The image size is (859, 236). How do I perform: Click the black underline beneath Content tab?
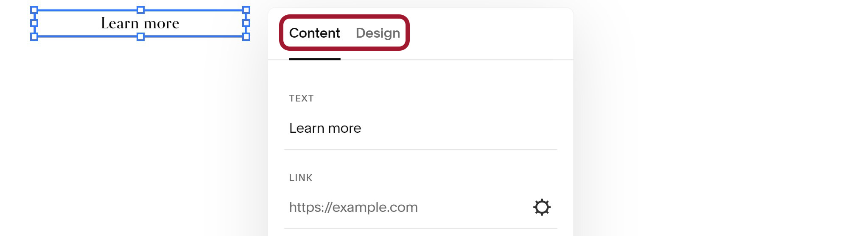315,59
